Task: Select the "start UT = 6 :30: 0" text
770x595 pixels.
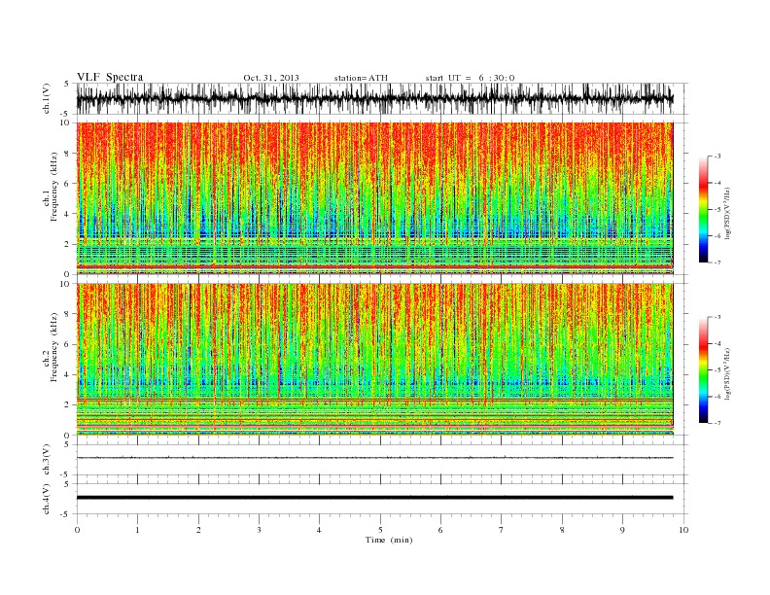Action: (x=470, y=78)
